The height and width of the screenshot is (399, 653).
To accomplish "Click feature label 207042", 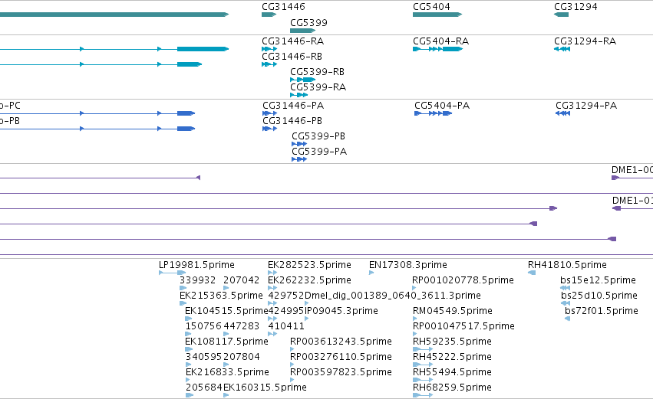I will pyautogui.click(x=242, y=280).
